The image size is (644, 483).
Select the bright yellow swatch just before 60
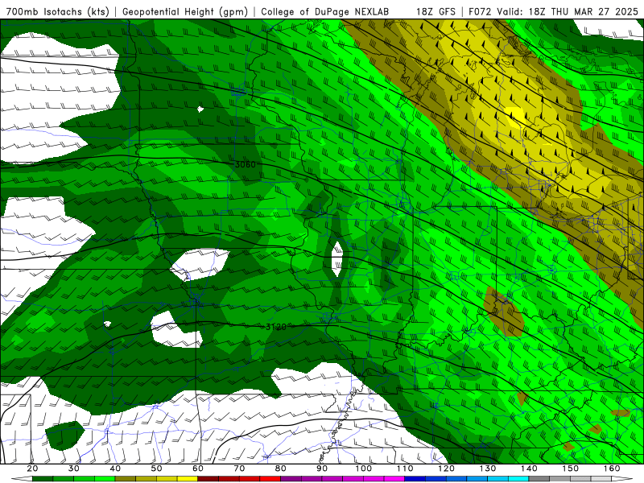(x=188, y=479)
